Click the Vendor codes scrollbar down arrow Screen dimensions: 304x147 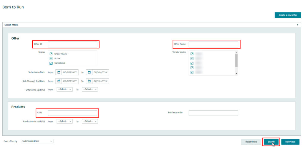pyautogui.click(x=236, y=74)
